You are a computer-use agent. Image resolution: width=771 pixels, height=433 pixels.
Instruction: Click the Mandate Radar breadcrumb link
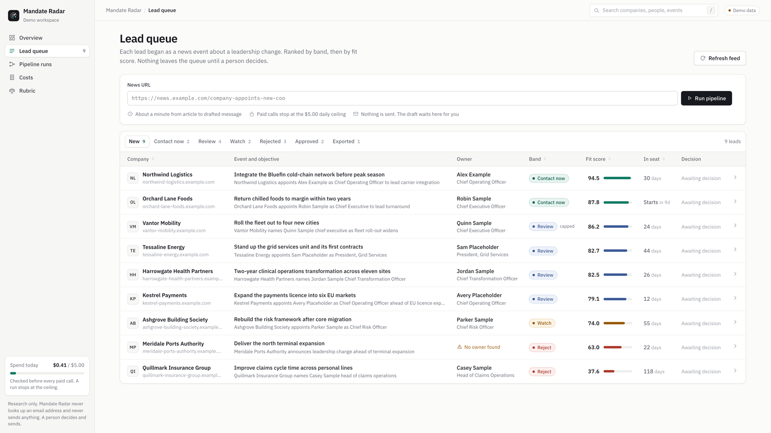[124, 10]
